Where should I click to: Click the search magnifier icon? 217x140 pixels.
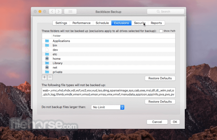(x=158, y=12)
